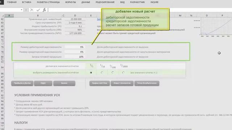Click 'Доход менее 60 млн руб.' line
232x130 pixels.
28,105
